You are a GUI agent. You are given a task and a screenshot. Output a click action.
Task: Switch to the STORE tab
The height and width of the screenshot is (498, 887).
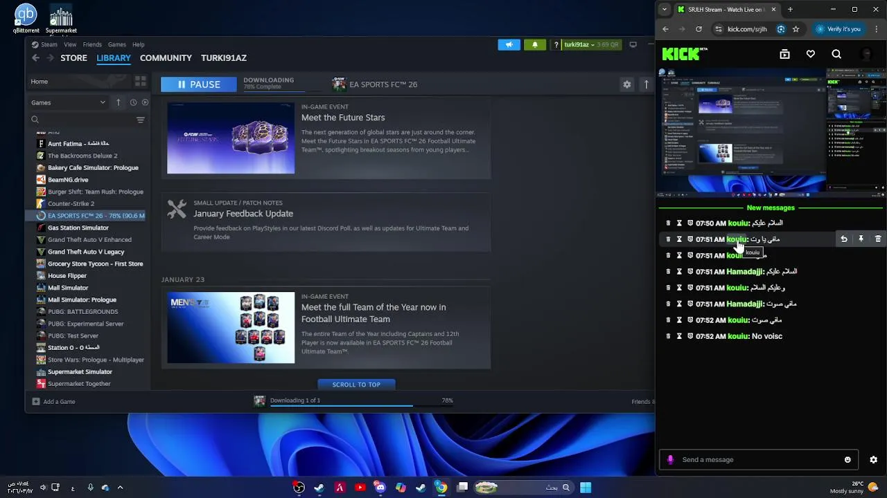click(73, 58)
